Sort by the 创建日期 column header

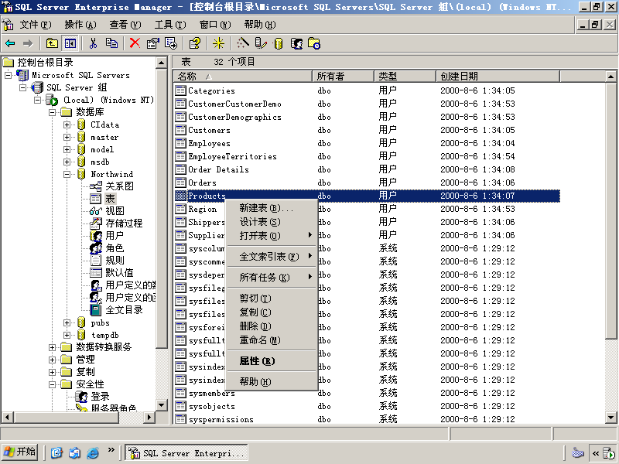coord(498,76)
